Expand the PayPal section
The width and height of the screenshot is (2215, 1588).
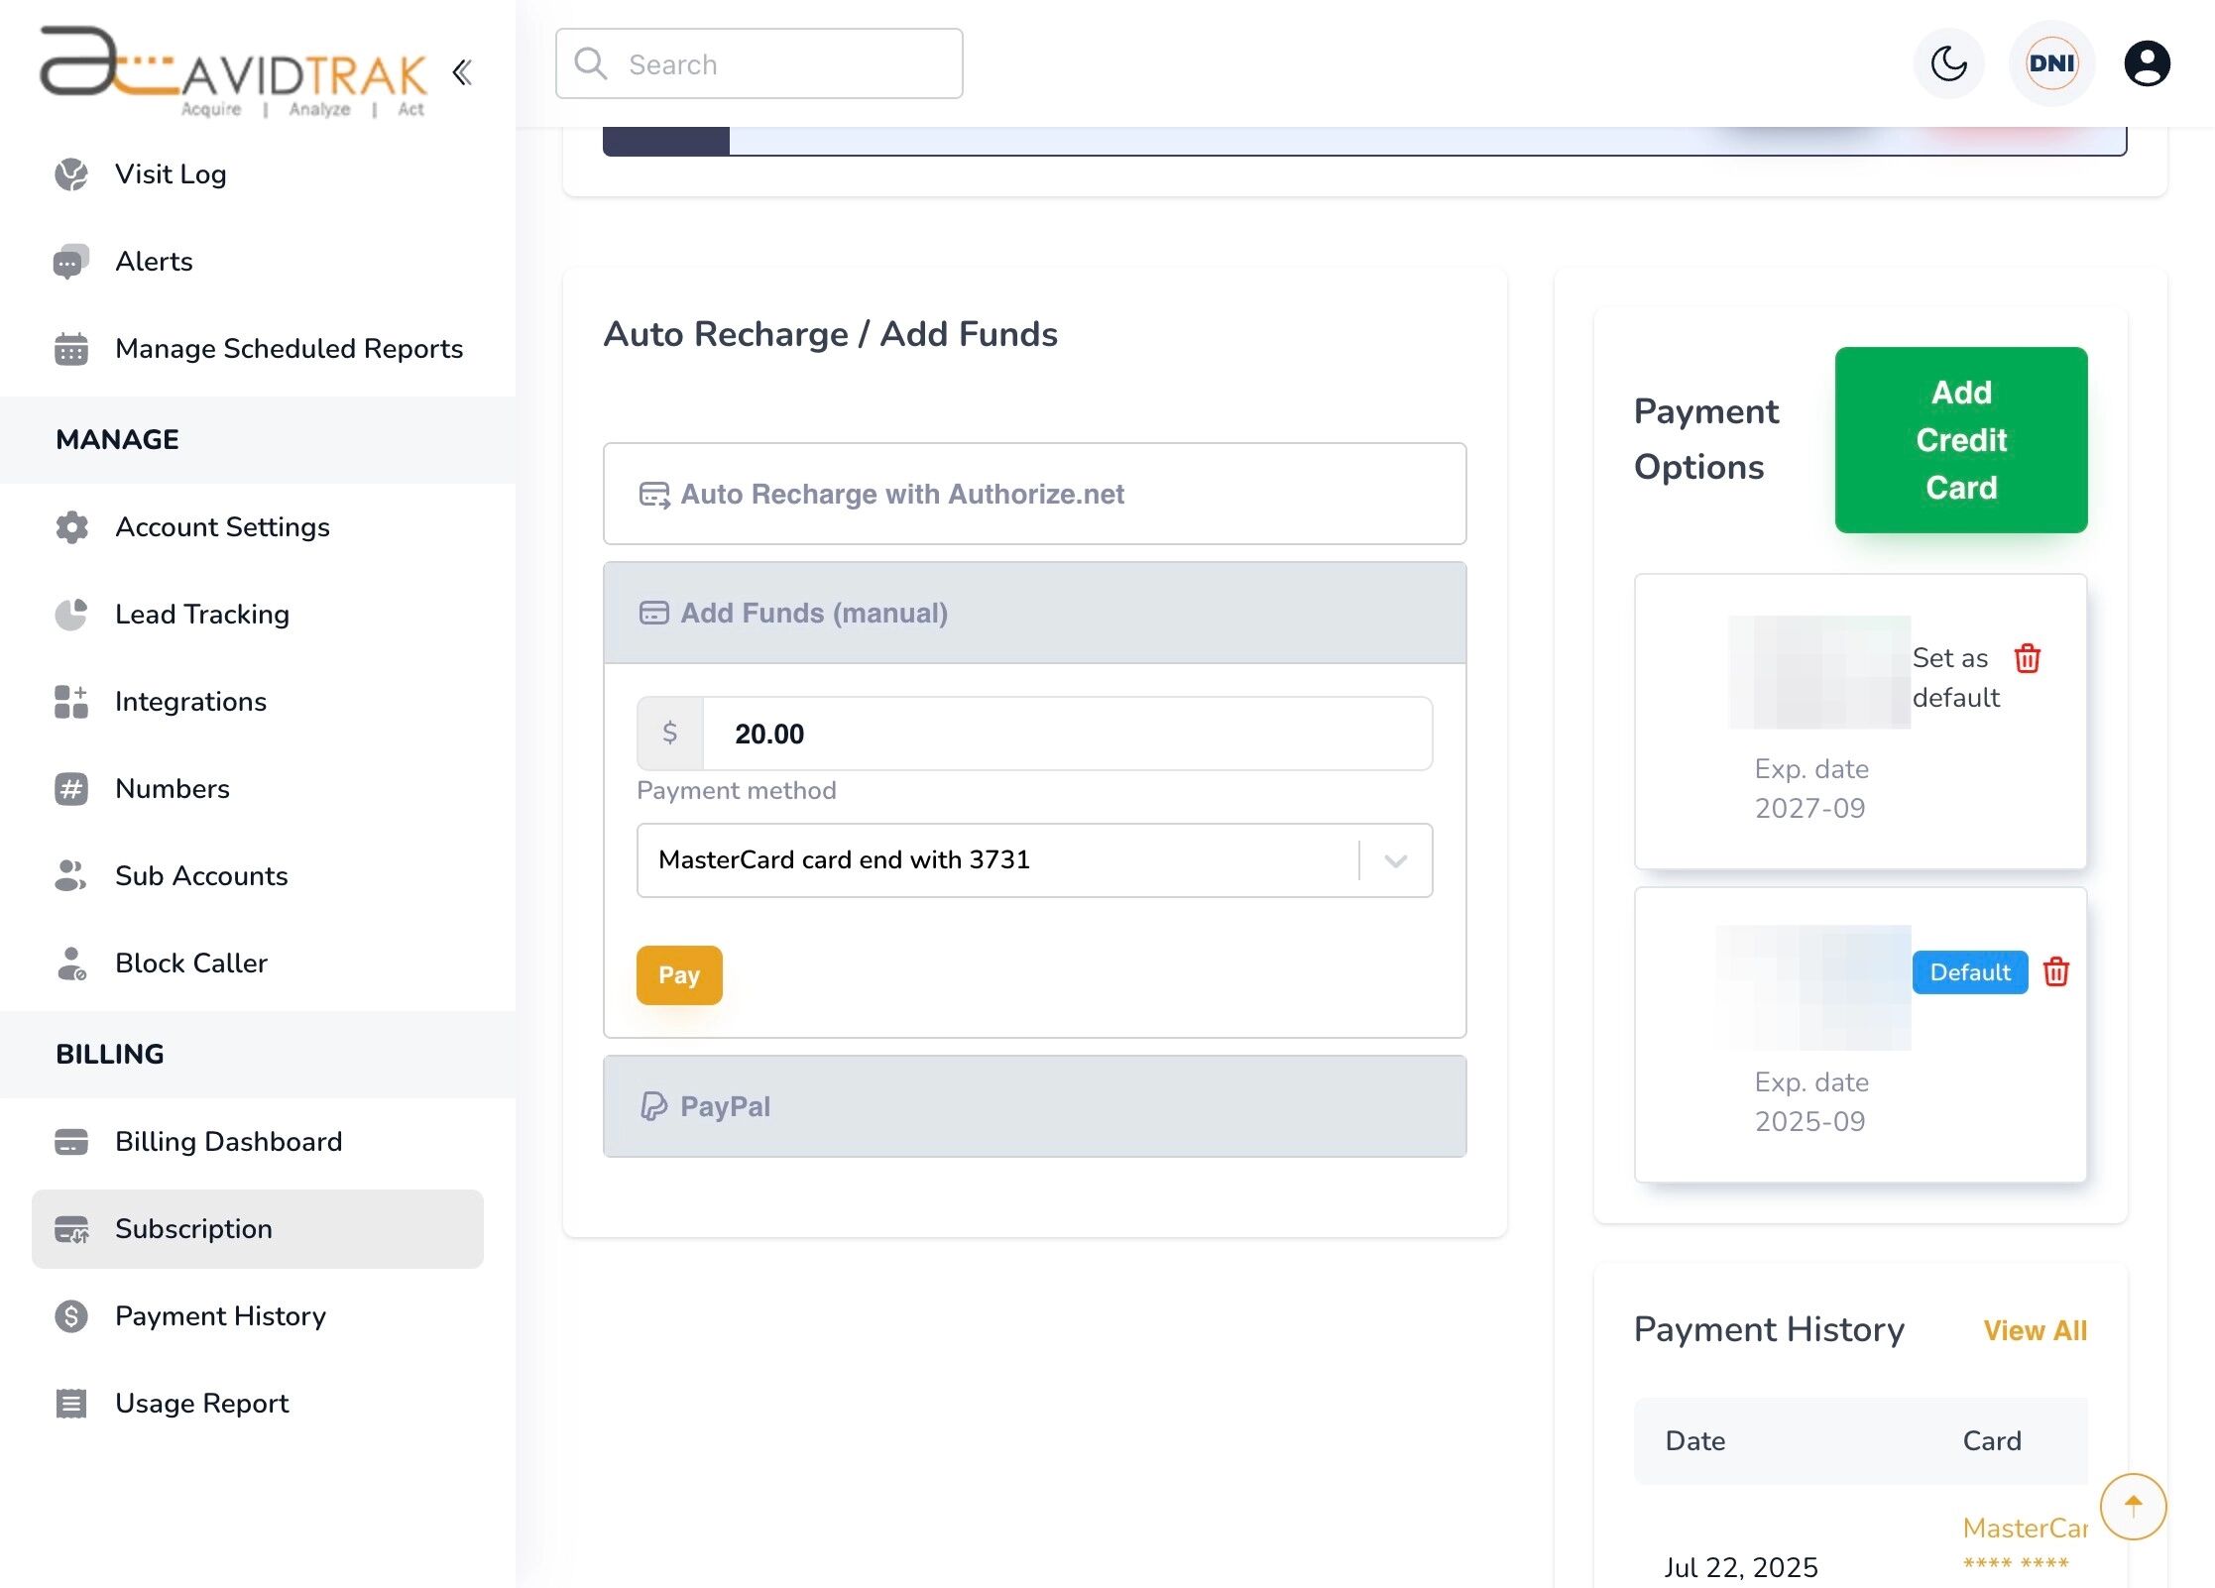[1035, 1106]
